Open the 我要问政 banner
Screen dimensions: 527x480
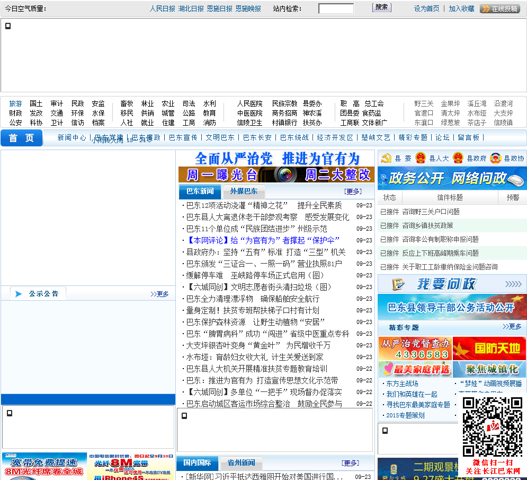point(452,284)
